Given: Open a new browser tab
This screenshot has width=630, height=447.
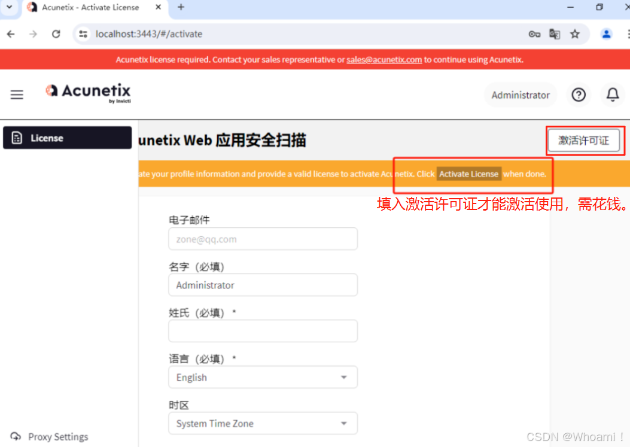Looking at the screenshot, I should [181, 7].
